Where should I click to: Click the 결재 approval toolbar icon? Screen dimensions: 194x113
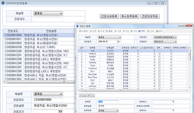click(157, 31)
